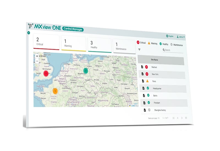Screen dimensions: 220x151
Task: Sort by the Site Name column header
Action: coord(154,59)
